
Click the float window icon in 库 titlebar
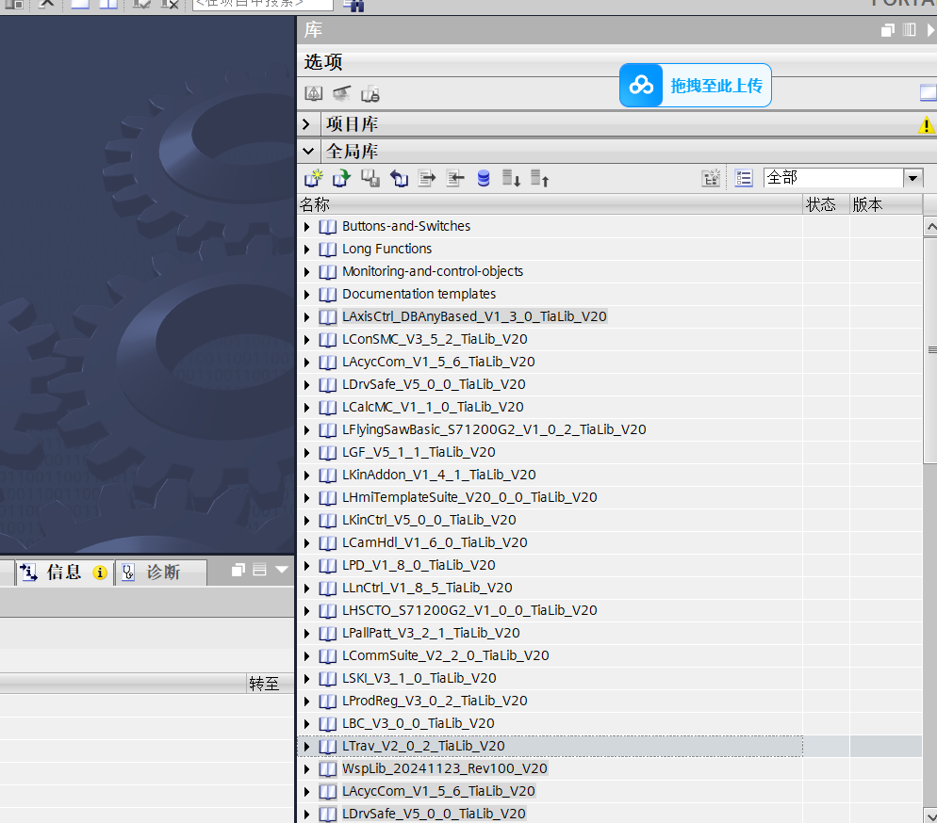[x=887, y=30]
